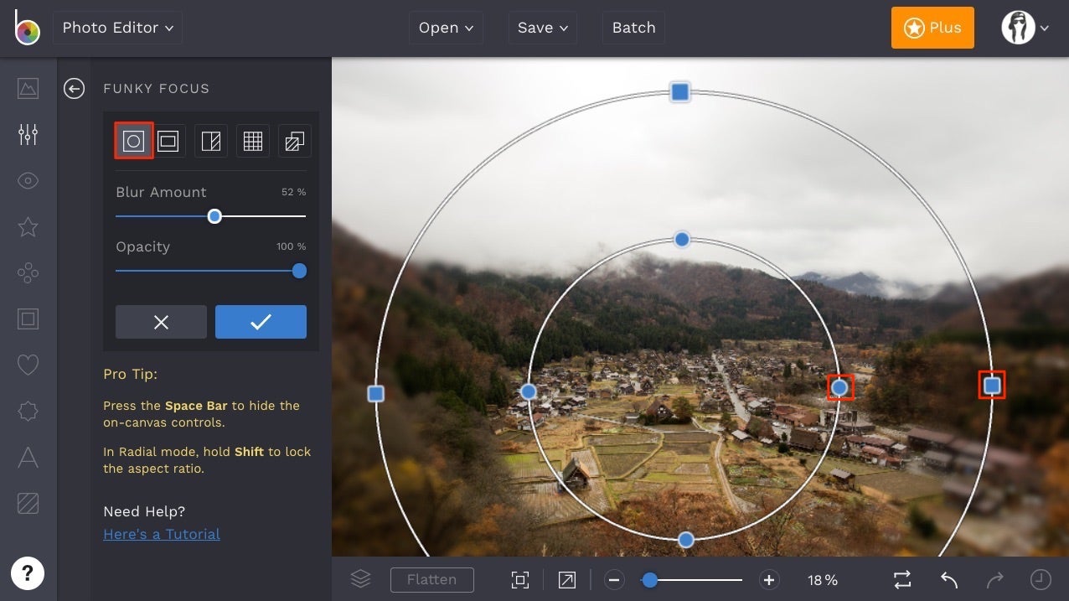Open the Photo Editor menu

[117, 27]
